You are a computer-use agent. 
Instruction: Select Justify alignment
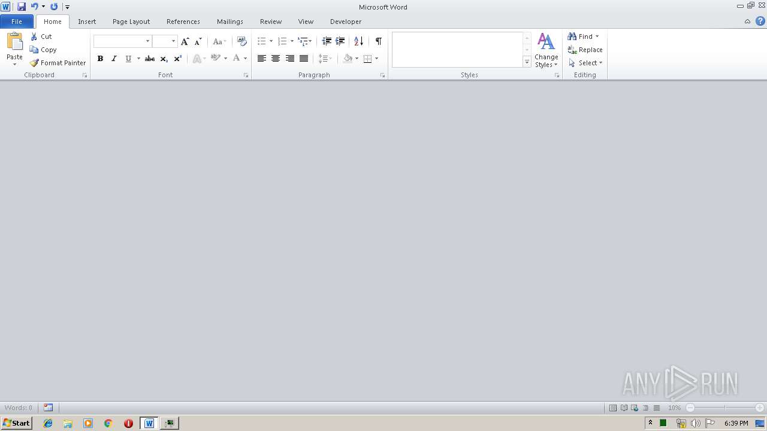(304, 59)
